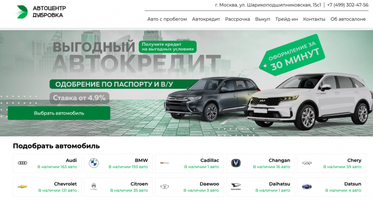This screenshot has height=200, width=373.
Task: Open the Рассрочка menu item
Action: pyautogui.click(x=238, y=19)
